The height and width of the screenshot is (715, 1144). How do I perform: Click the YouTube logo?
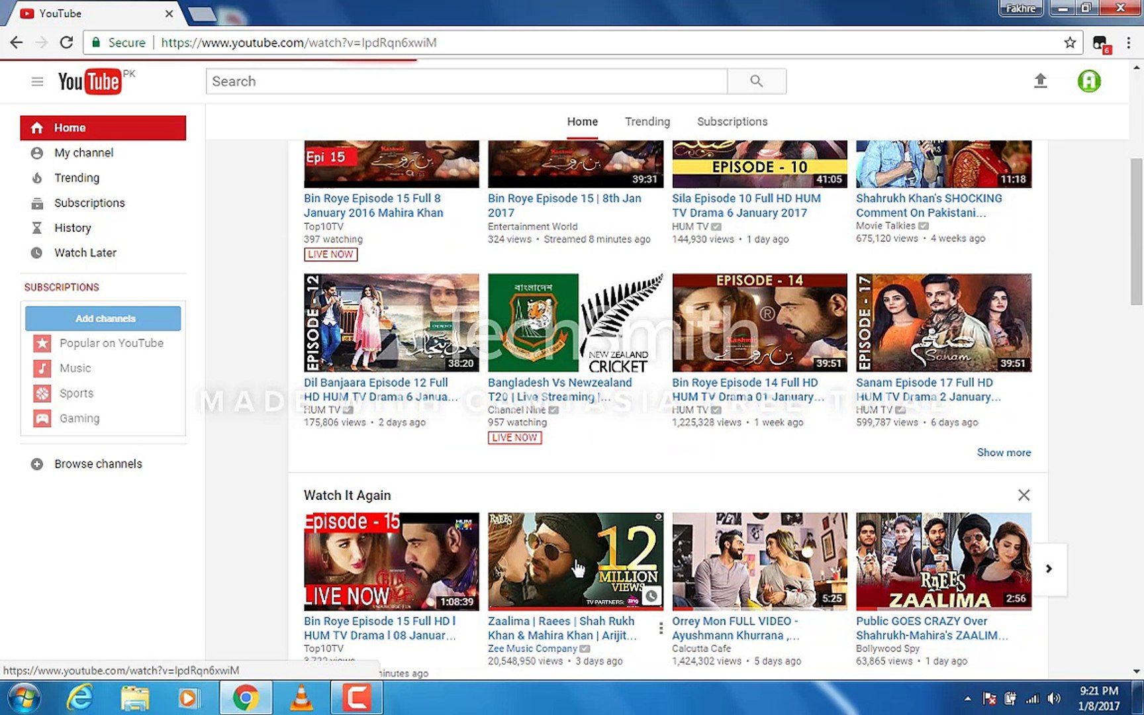89,81
